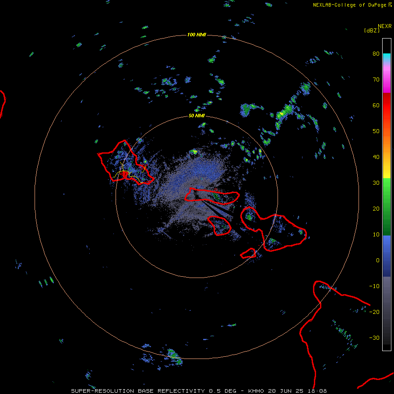Click the NEXLAB-College of DuPage credit text
Screen dimensions: 394x394
click(x=349, y=5)
